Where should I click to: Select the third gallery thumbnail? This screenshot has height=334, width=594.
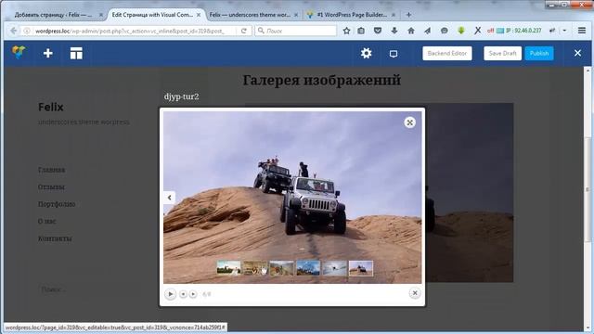(x=281, y=268)
